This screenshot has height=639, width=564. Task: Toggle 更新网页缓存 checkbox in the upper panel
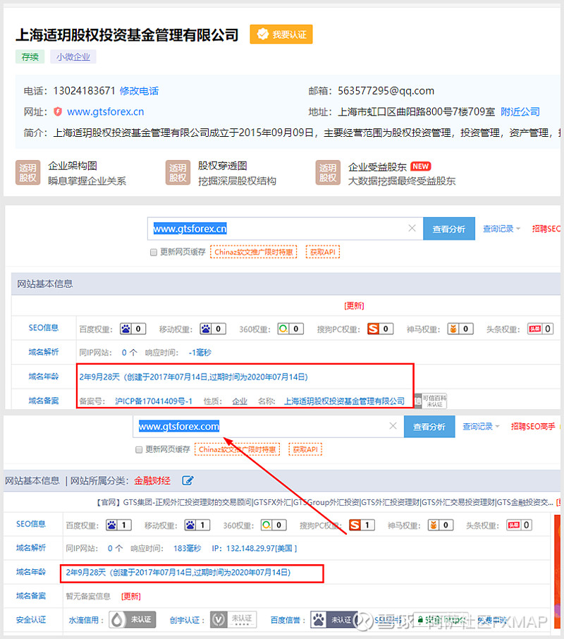(154, 252)
